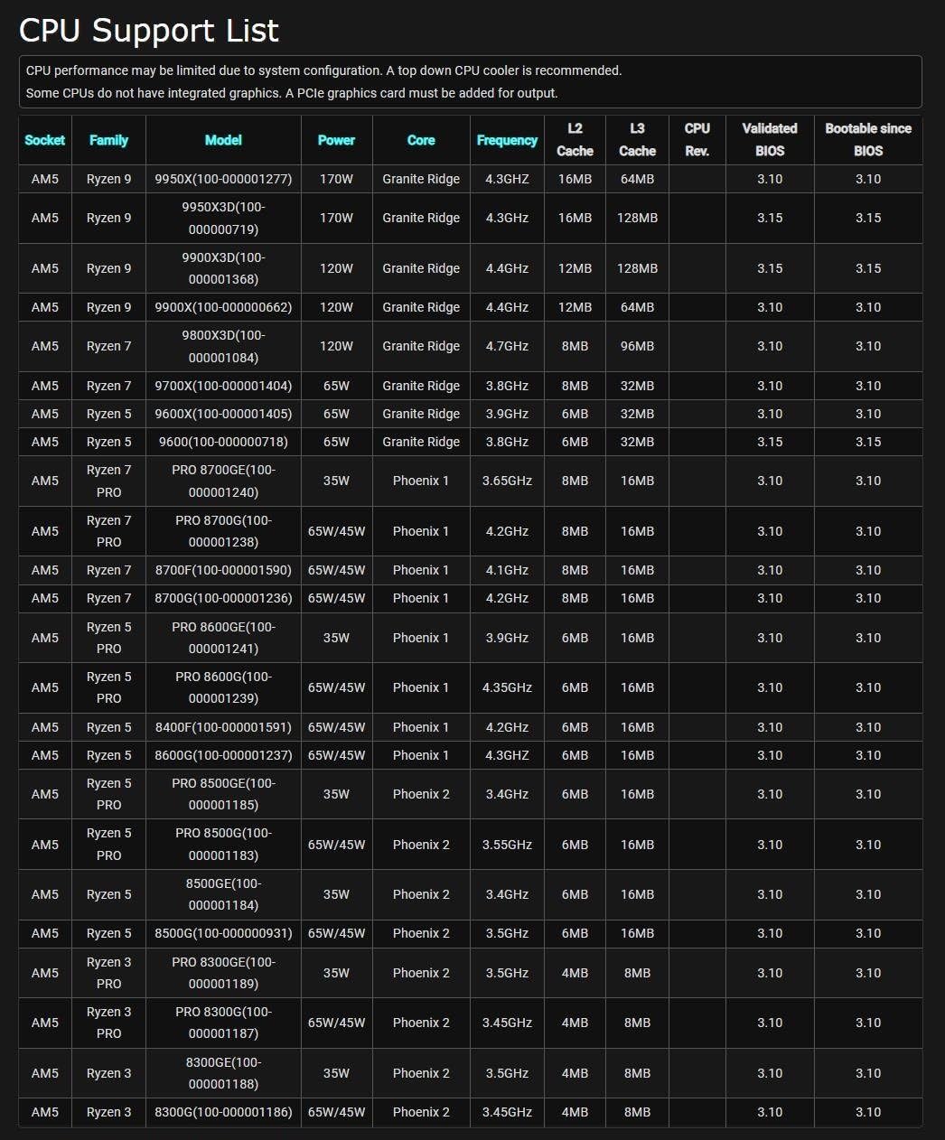This screenshot has width=945, height=1140.
Task: Select the Validated BIOS column header
Action: pos(770,140)
